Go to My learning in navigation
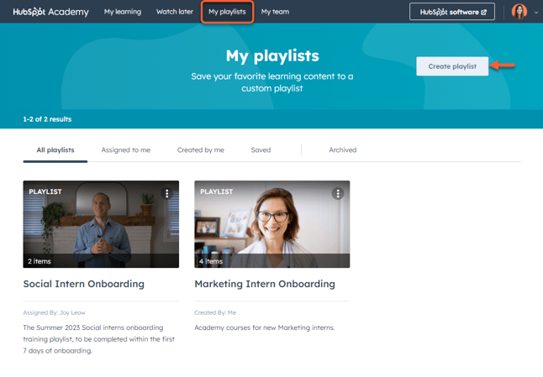Viewport: 543px width, 377px height. point(123,12)
